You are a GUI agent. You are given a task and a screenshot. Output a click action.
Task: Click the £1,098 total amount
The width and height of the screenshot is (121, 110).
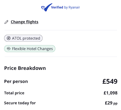[111, 93]
